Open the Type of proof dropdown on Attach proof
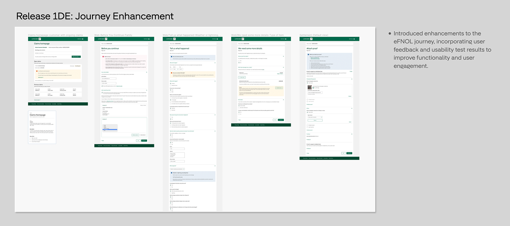Viewport: 510px width, 226px height. [x=315, y=117]
